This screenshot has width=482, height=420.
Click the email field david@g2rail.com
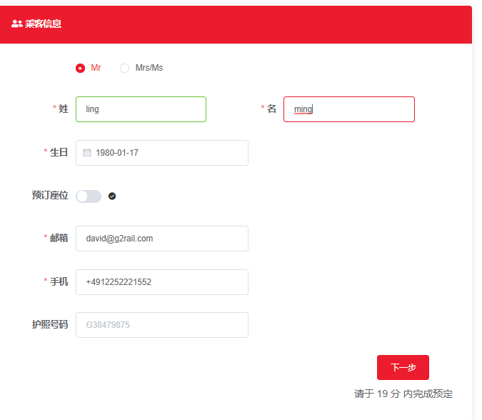(162, 239)
